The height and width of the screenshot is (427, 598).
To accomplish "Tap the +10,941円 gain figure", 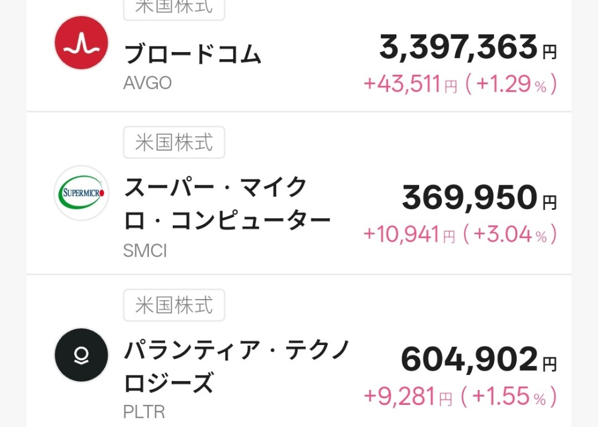I will tap(410, 234).
